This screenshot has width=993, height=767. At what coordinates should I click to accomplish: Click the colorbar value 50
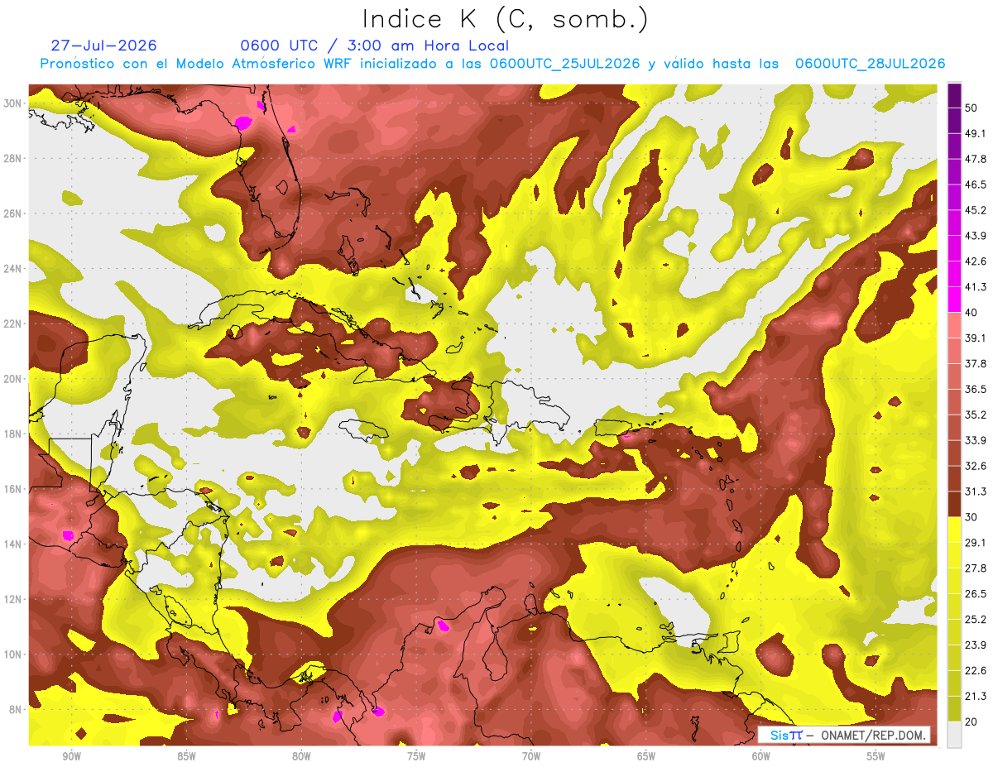972,107
